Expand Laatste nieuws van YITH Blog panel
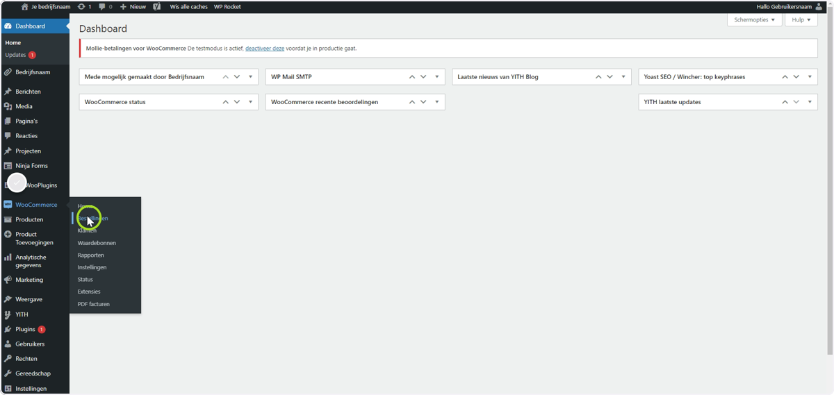 point(623,76)
